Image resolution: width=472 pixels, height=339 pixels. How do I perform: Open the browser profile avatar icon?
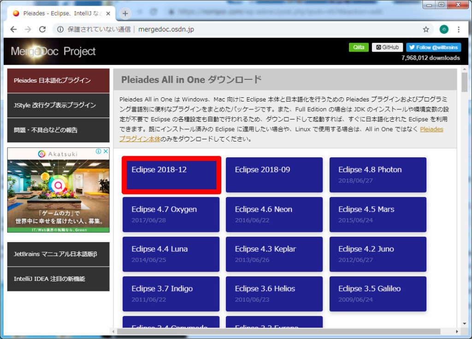coord(443,29)
